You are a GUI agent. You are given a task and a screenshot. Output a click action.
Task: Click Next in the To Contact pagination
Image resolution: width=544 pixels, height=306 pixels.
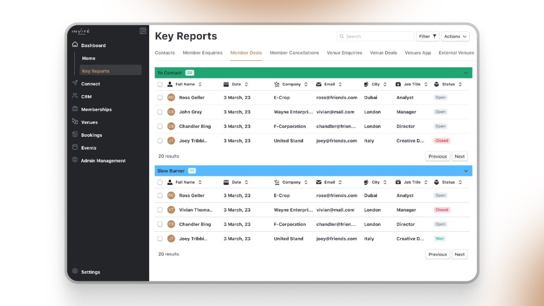pos(460,156)
